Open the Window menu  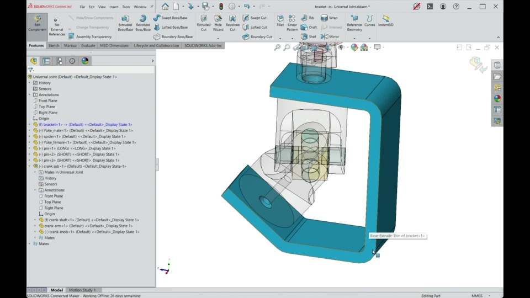(x=140, y=7)
